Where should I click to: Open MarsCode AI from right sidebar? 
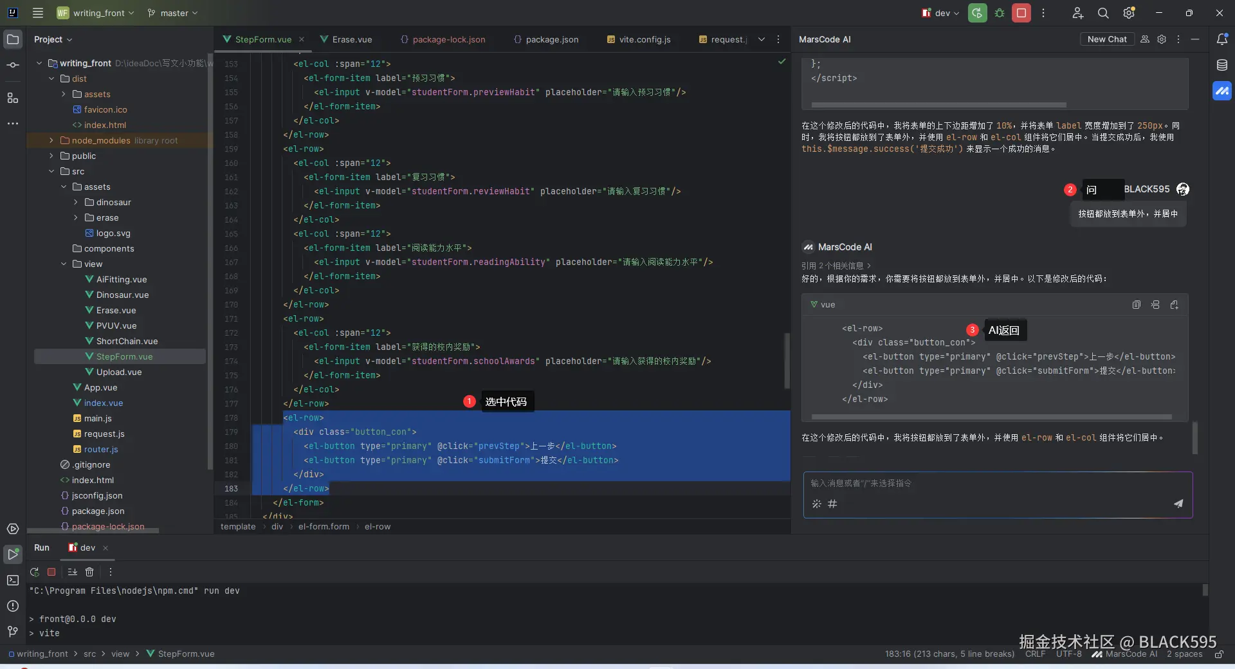[x=1222, y=91]
